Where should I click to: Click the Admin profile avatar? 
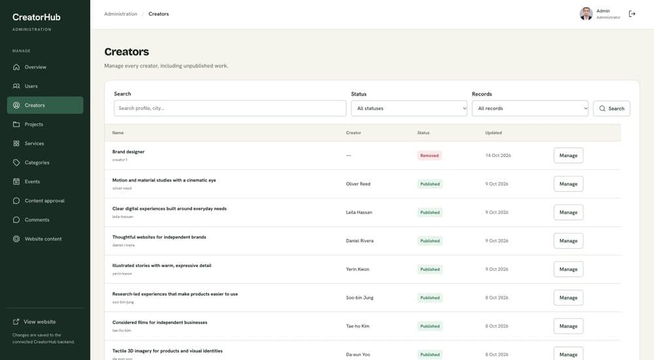point(586,14)
